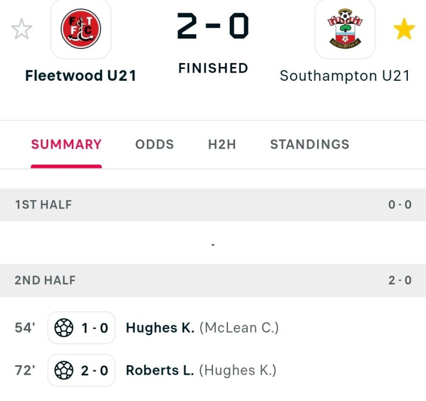Image resolution: width=426 pixels, height=401 pixels.
Task: Toggle favorite star for Fleetwood U21
Action: coord(21,30)
